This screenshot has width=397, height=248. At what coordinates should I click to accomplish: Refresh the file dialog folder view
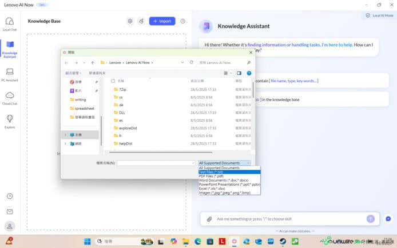(x=192, y=62)
